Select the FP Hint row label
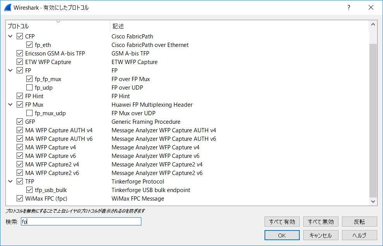Image resolution: width=383 pixels, height=246 pixels. [x=34, y=96]
